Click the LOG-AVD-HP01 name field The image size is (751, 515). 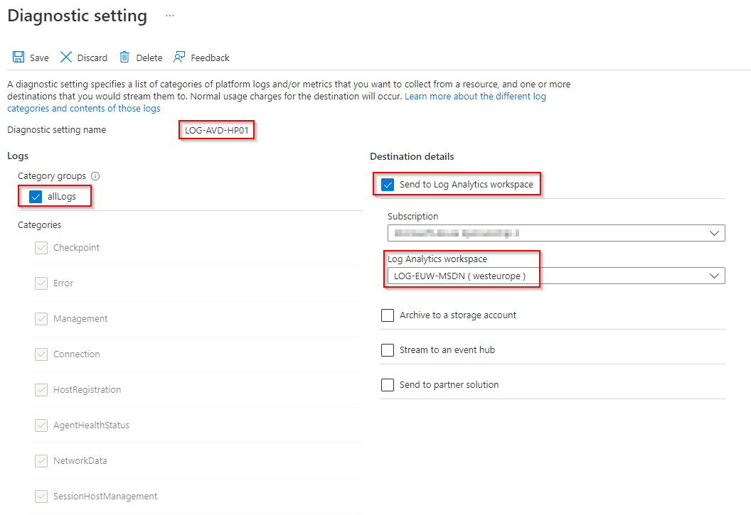[216, 130]
